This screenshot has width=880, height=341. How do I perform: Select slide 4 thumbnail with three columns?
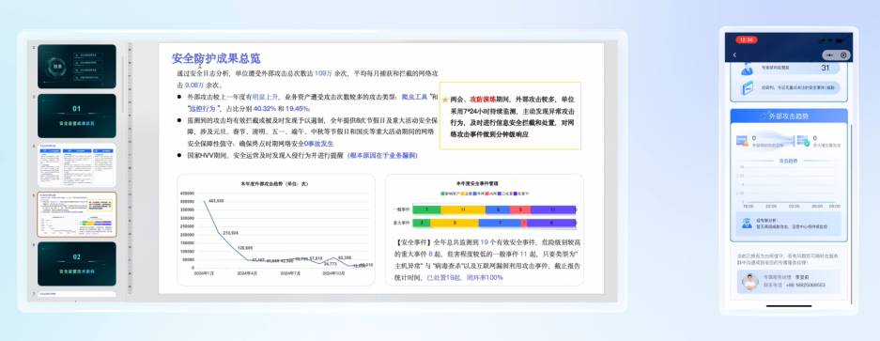pyautogui.click(x=77, y=165)
